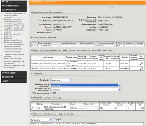Screen dimensions: 146x126
Task: Open the additional concepts Seleccione dropdown
Action: [x=41, y=120]
